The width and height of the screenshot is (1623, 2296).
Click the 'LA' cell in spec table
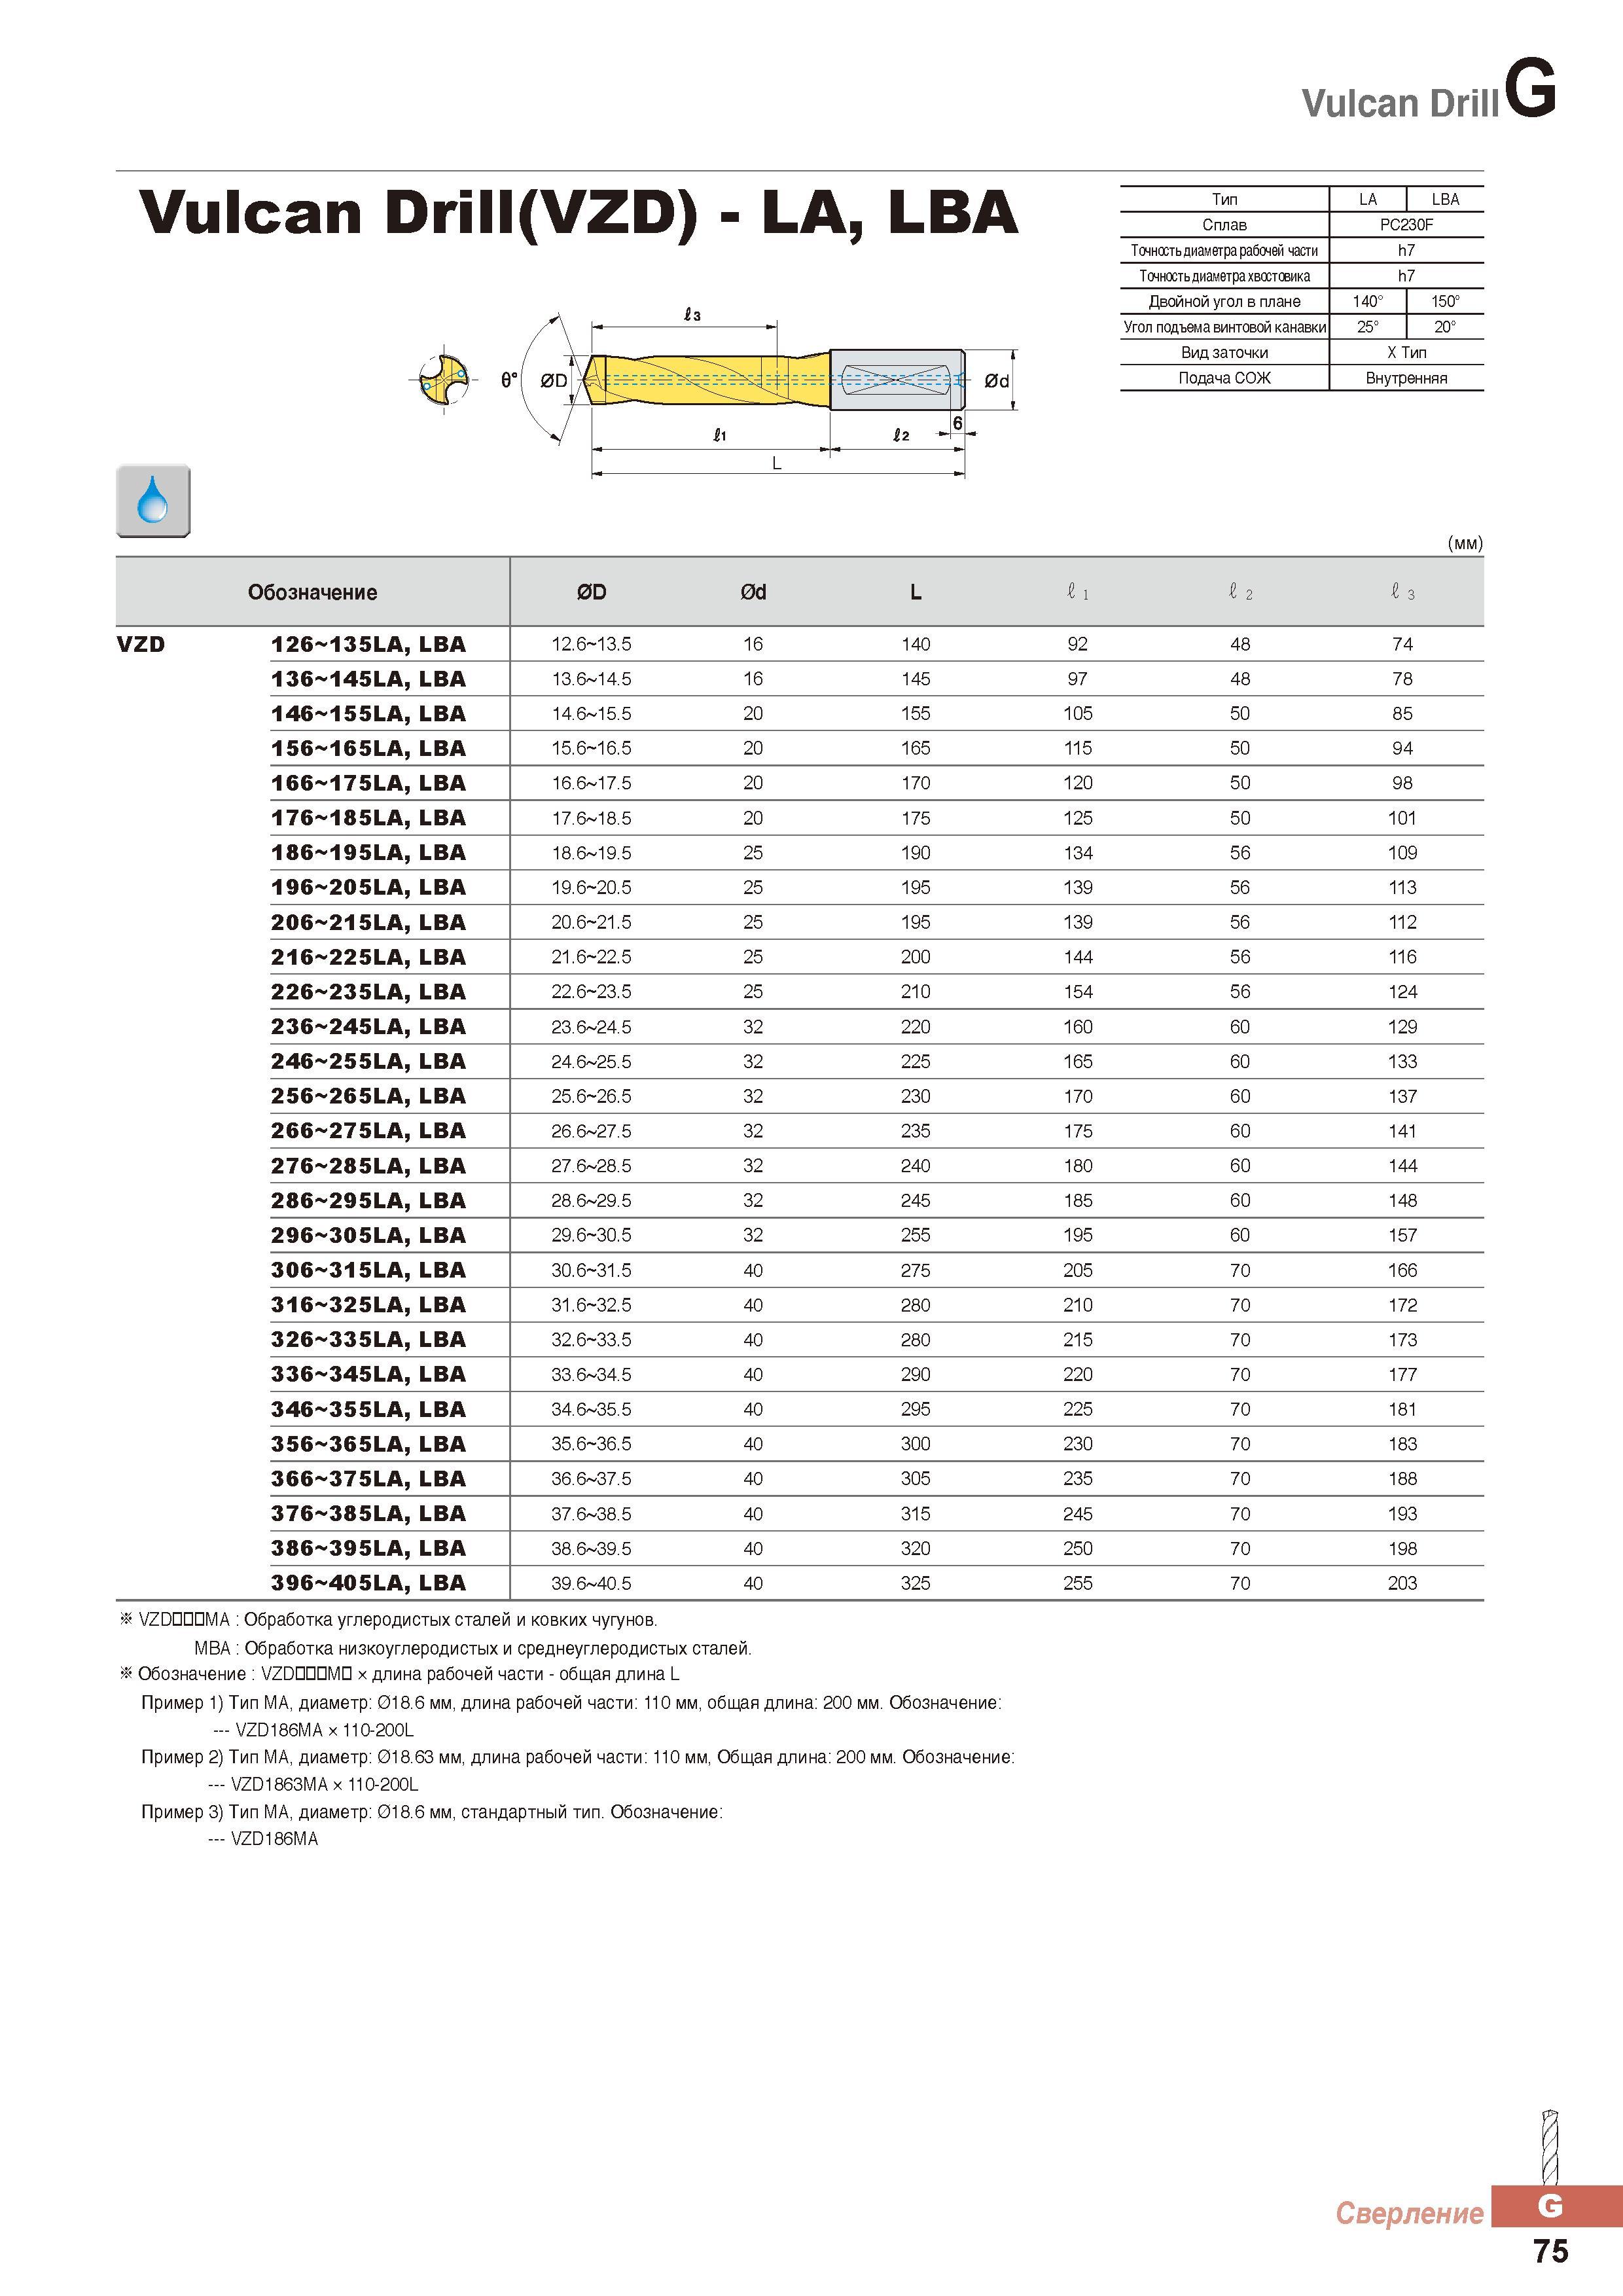1367,199
